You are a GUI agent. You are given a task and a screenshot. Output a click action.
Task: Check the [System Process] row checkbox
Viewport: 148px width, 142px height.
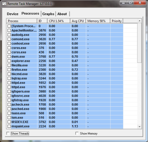[x=9, y=26]
